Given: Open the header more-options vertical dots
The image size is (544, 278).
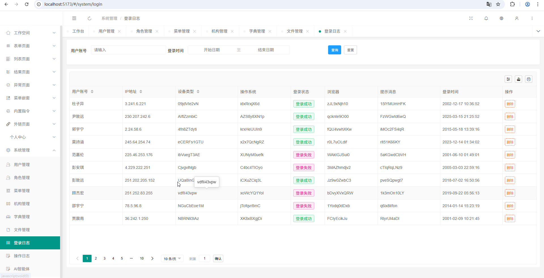Looking at the screenshot, I should point(532,18).
